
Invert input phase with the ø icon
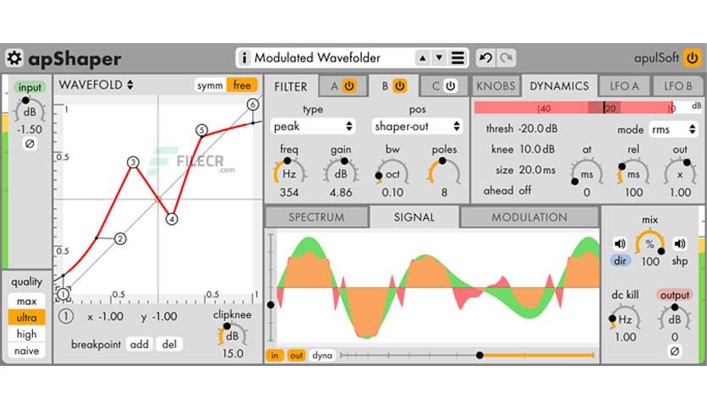coord(30,144)
